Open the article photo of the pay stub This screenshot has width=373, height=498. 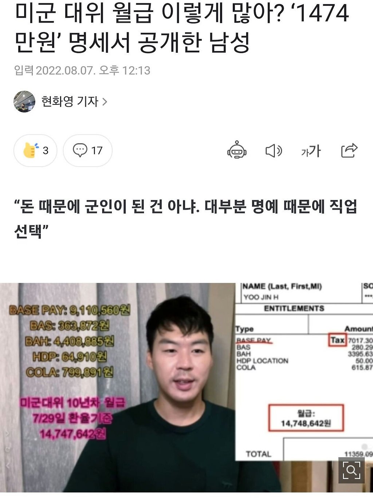click(x=186, y=388)
